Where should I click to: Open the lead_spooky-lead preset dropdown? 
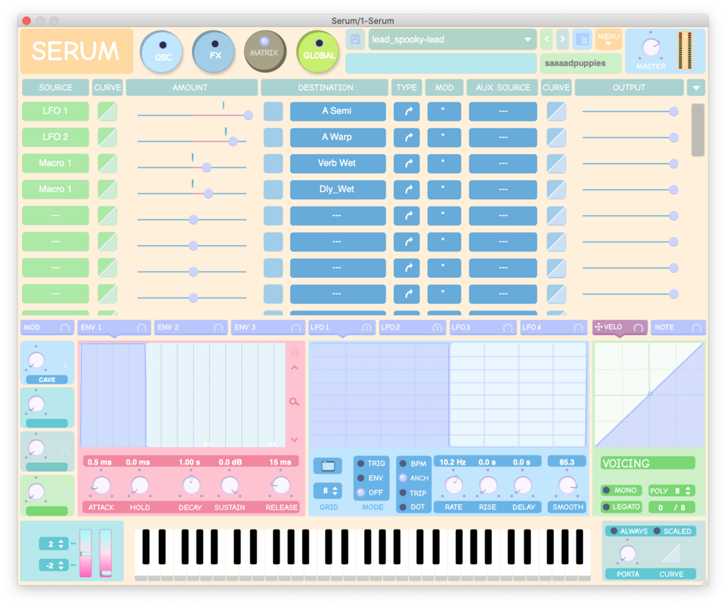[x=452, y=39]
